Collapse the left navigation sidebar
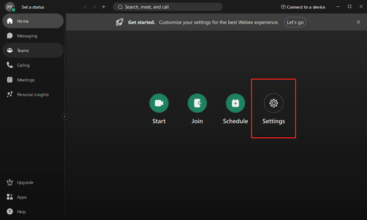367x220 pixels. [x=65, y=117]
